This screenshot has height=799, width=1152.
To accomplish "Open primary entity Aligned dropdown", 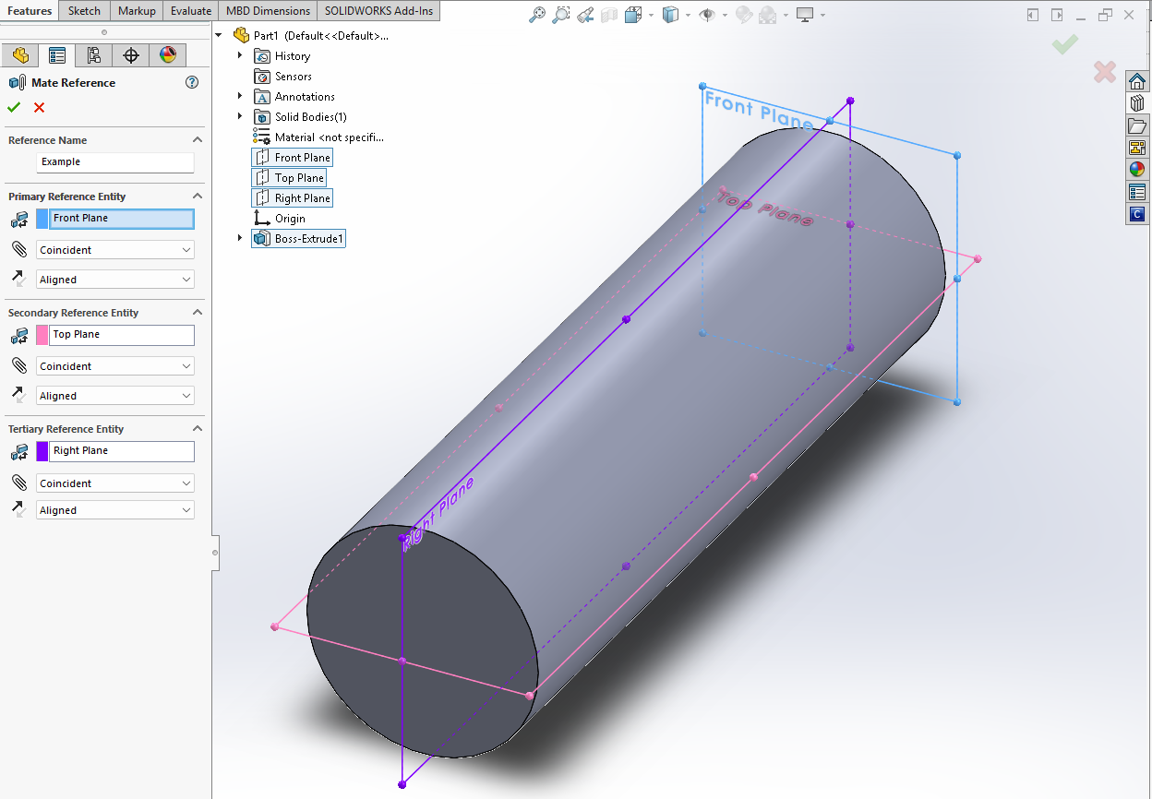I will (115, 280).
